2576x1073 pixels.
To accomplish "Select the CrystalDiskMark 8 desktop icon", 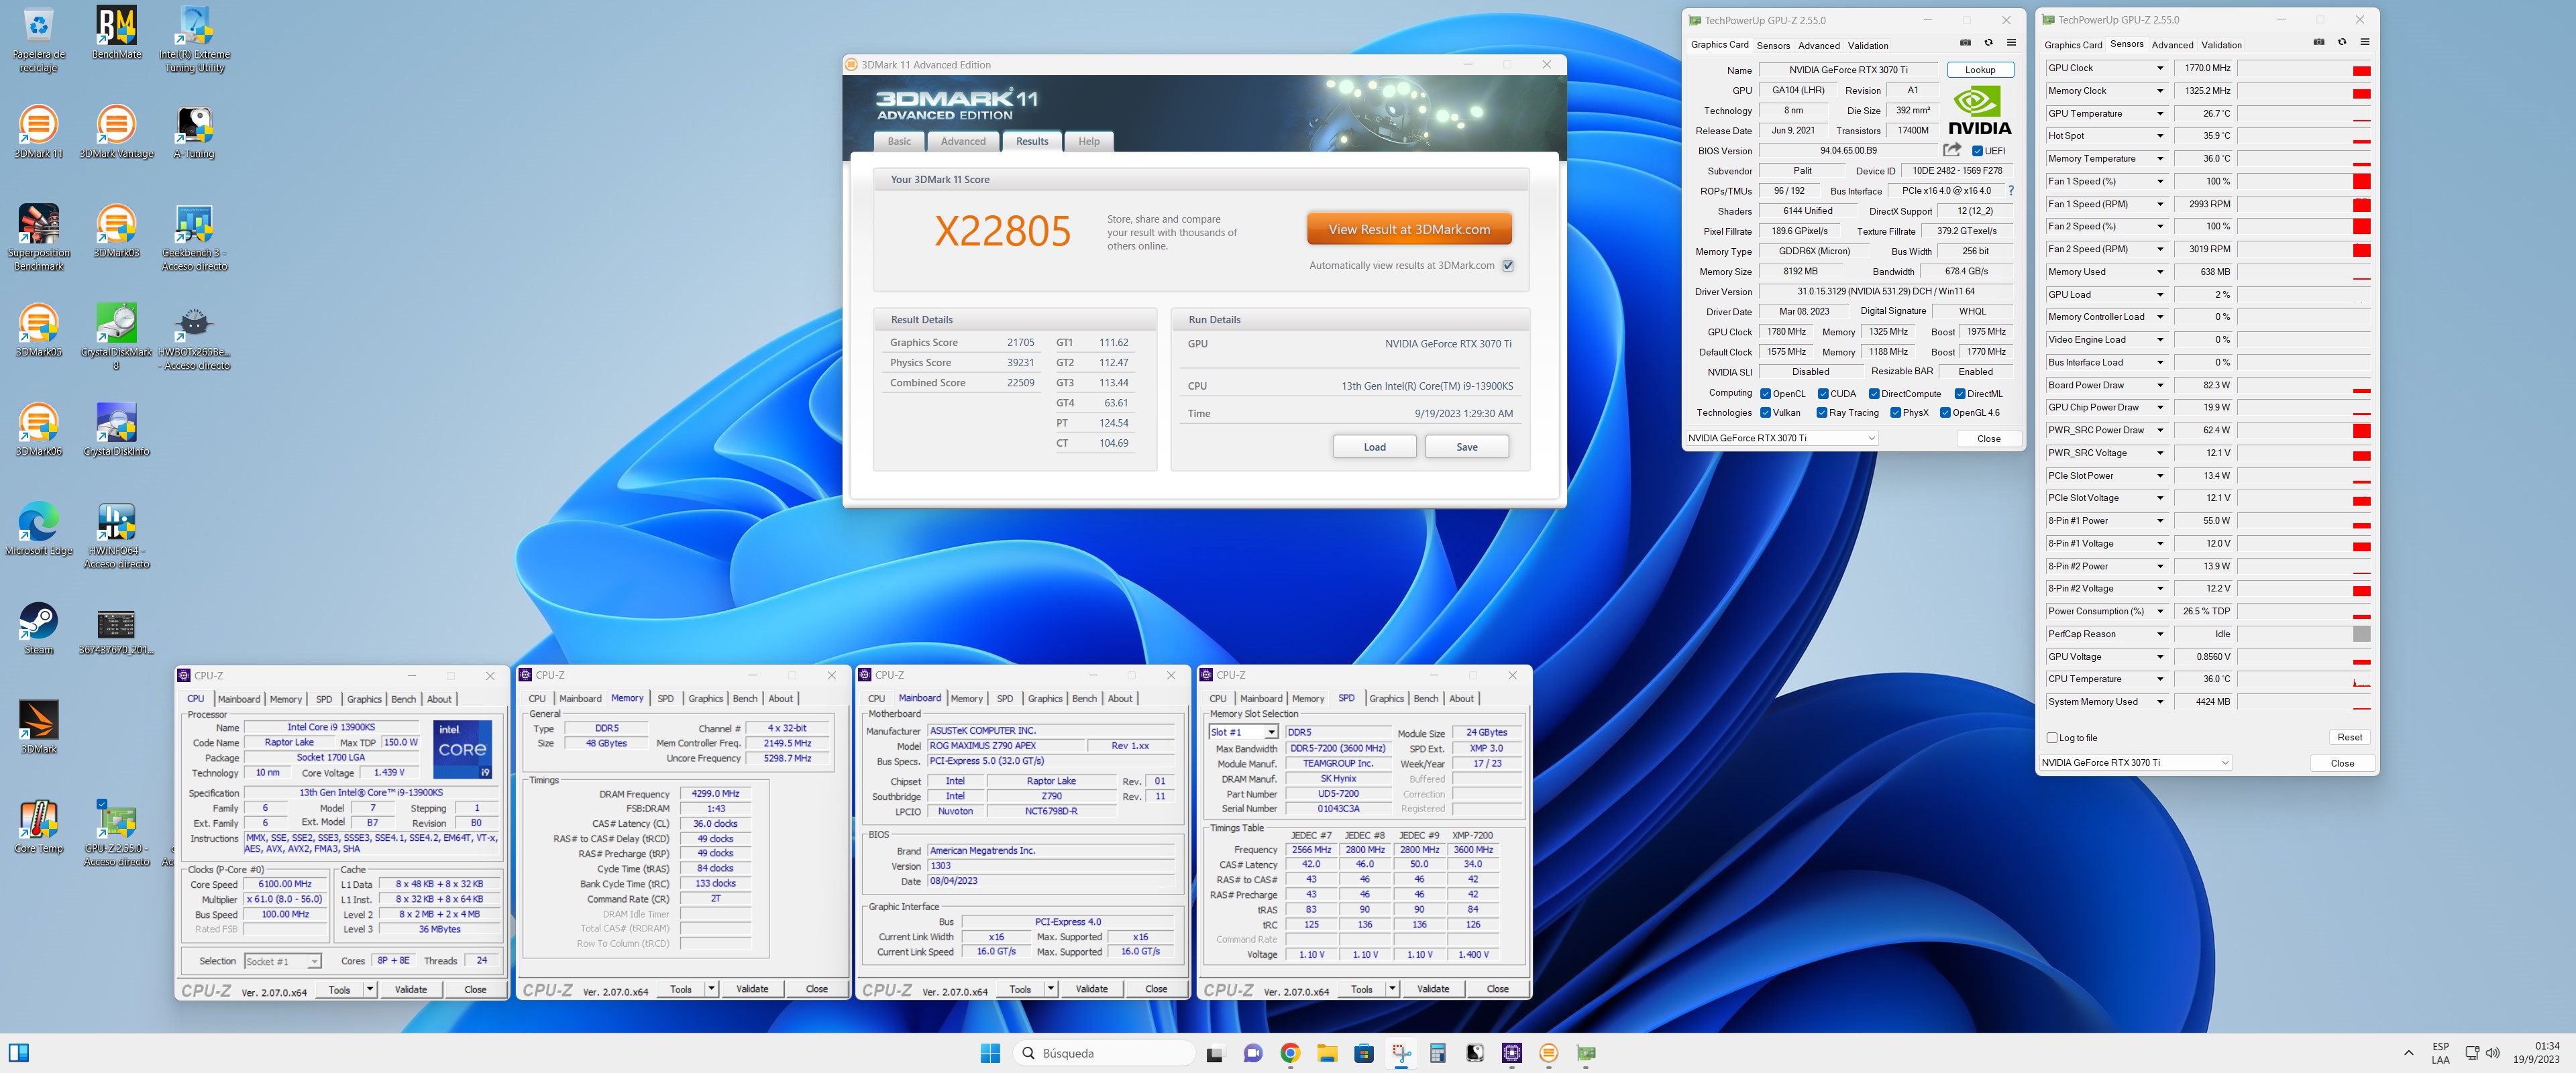I will [x=116, y=336].
